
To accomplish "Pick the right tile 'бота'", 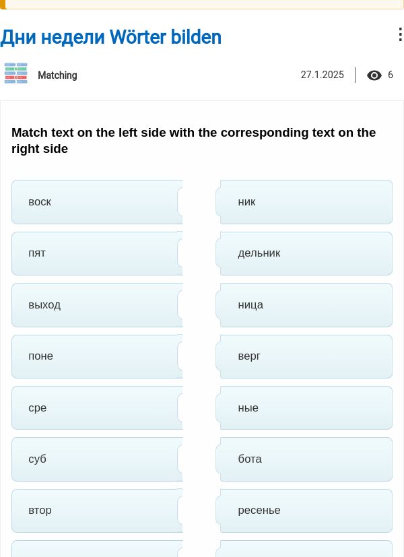I will tap(304, 459).
